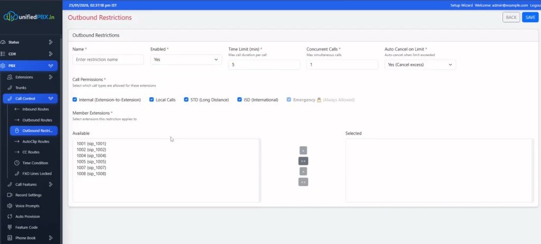Viewport: 541px width, 244px height.
Task: Click the Trunks link icon
Action: (x=10, y=88)
